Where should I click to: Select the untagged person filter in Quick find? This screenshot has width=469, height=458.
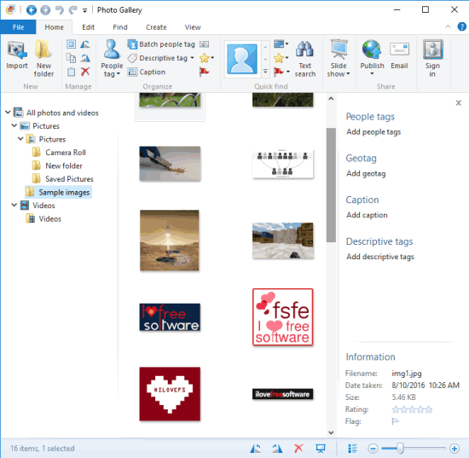click(x=242, y=59)
